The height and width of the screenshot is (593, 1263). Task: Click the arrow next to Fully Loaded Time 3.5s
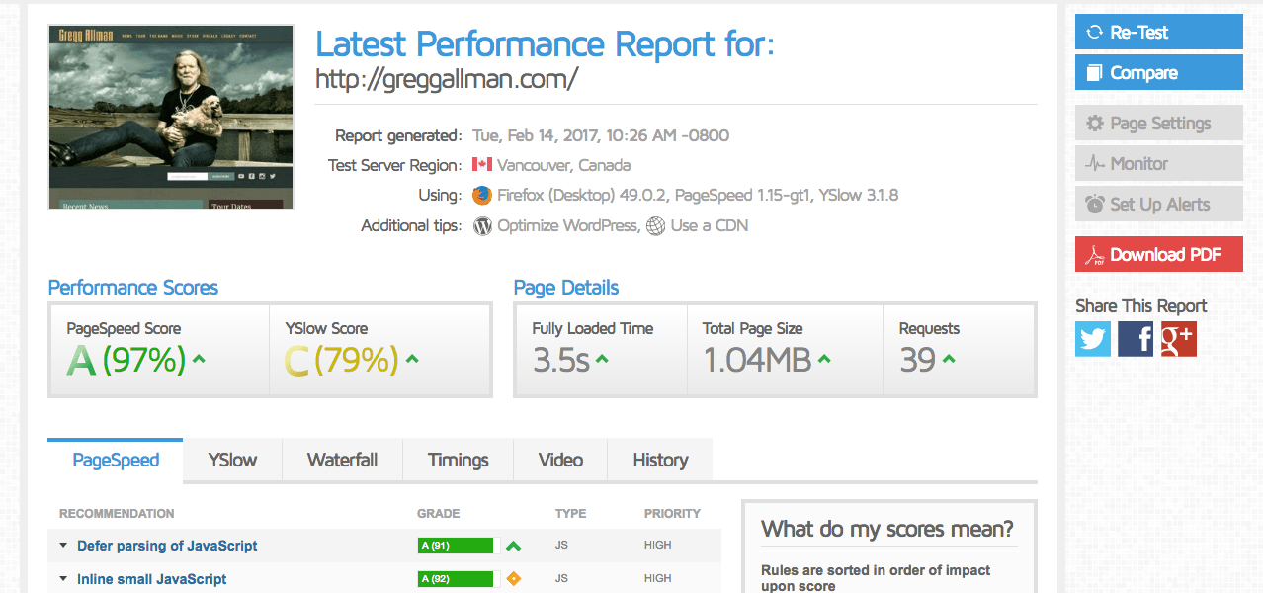click(602, 360)
